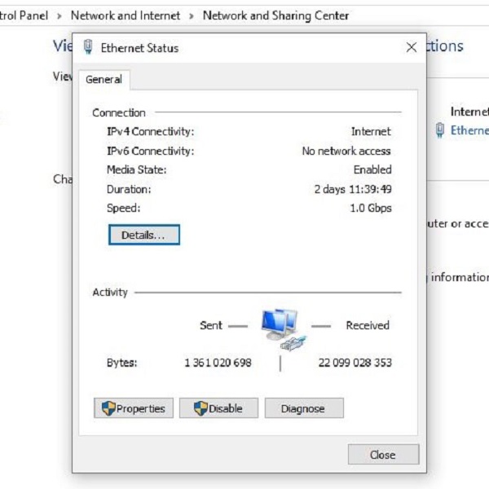Image resolution: width=489 pixels, height=489 pixels.
Task: Run Diagnose on the connection
Action: pyautogui.click(x=304, y=408)
